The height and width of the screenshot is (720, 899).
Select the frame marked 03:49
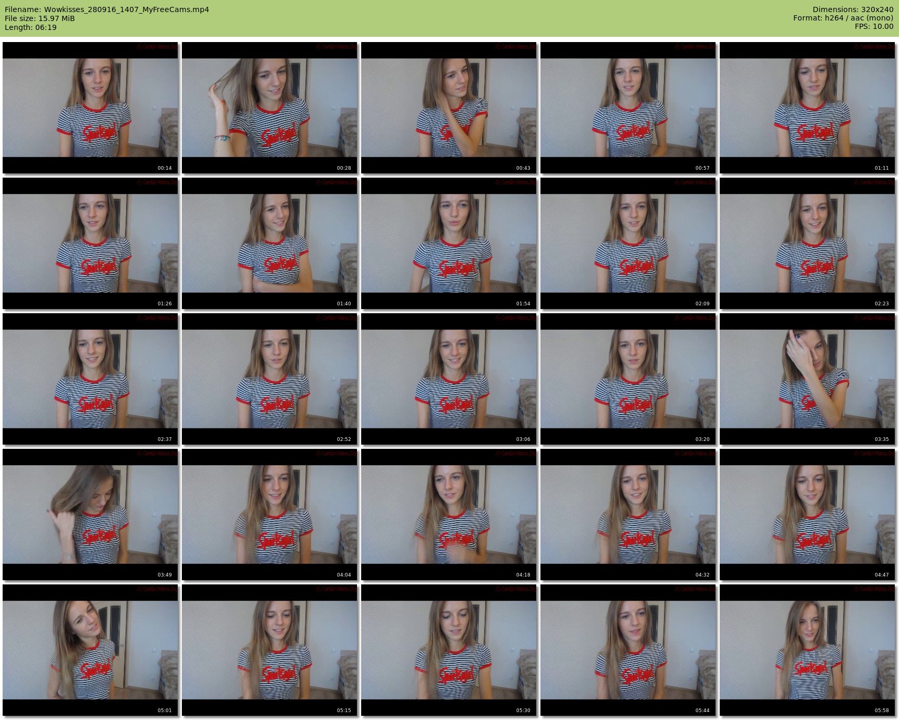point(90,515)
